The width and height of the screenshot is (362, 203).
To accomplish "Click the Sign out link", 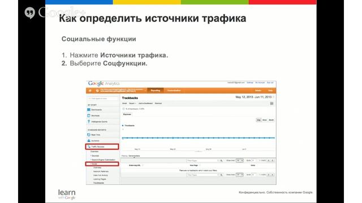I will (x=270, y=83).
